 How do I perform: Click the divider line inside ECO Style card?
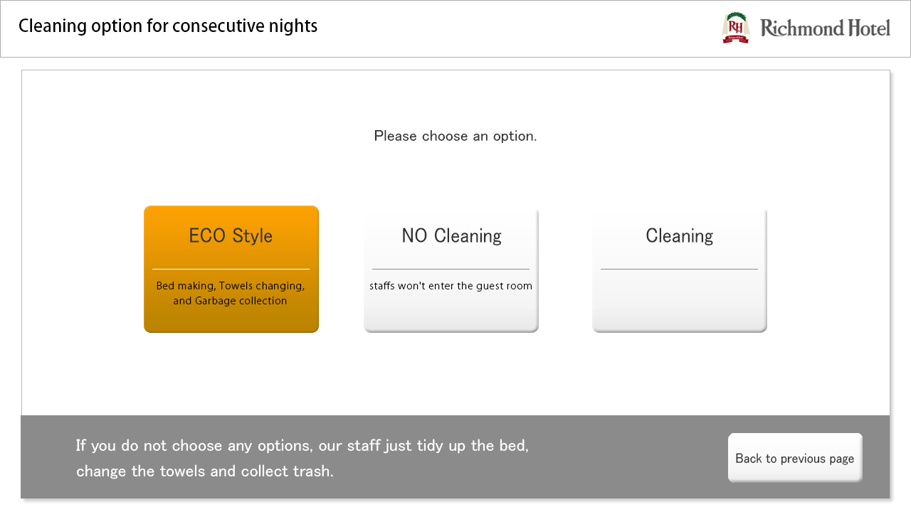click(231, 270)
